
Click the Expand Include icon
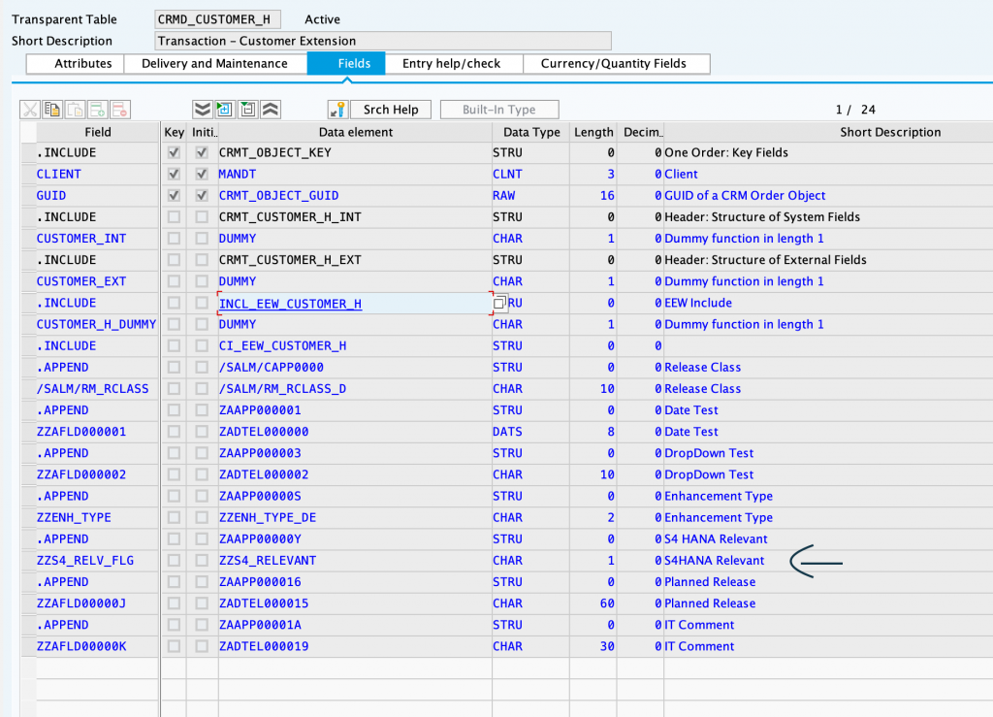coord(225,110)
